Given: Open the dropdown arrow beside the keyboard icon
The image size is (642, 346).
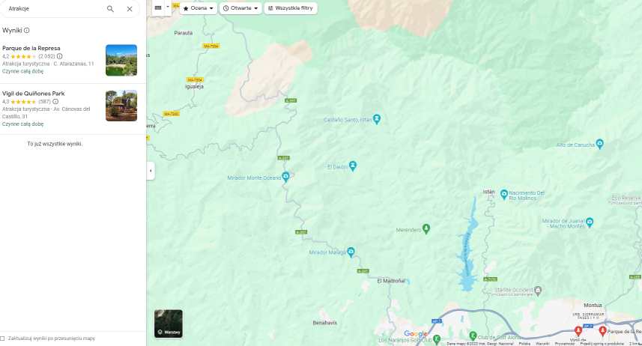Looking at the screenshot, I should [168, 7].
